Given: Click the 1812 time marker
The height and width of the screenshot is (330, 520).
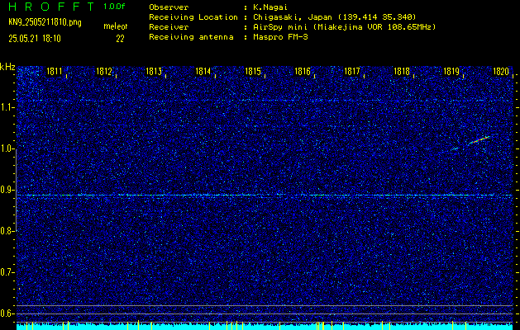Looking at the screenshot, I should 104,71.
